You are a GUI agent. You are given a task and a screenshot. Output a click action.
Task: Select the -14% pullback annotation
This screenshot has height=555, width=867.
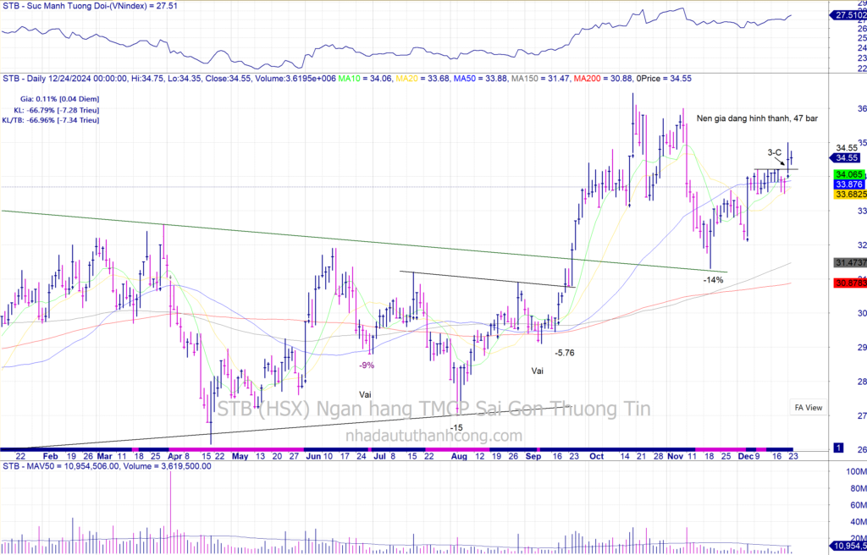[713, 279]
